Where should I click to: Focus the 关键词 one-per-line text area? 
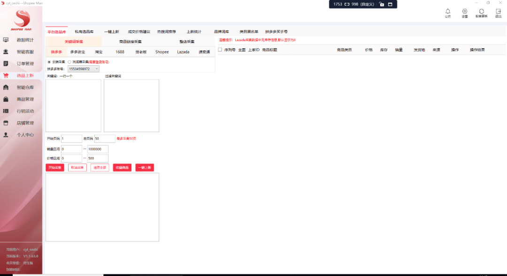73,105
